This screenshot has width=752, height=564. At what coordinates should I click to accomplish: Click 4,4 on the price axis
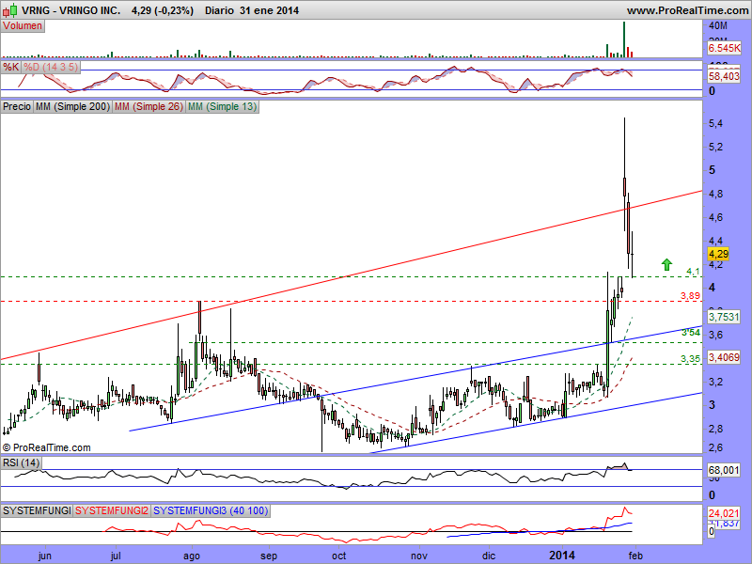[715, 241]
